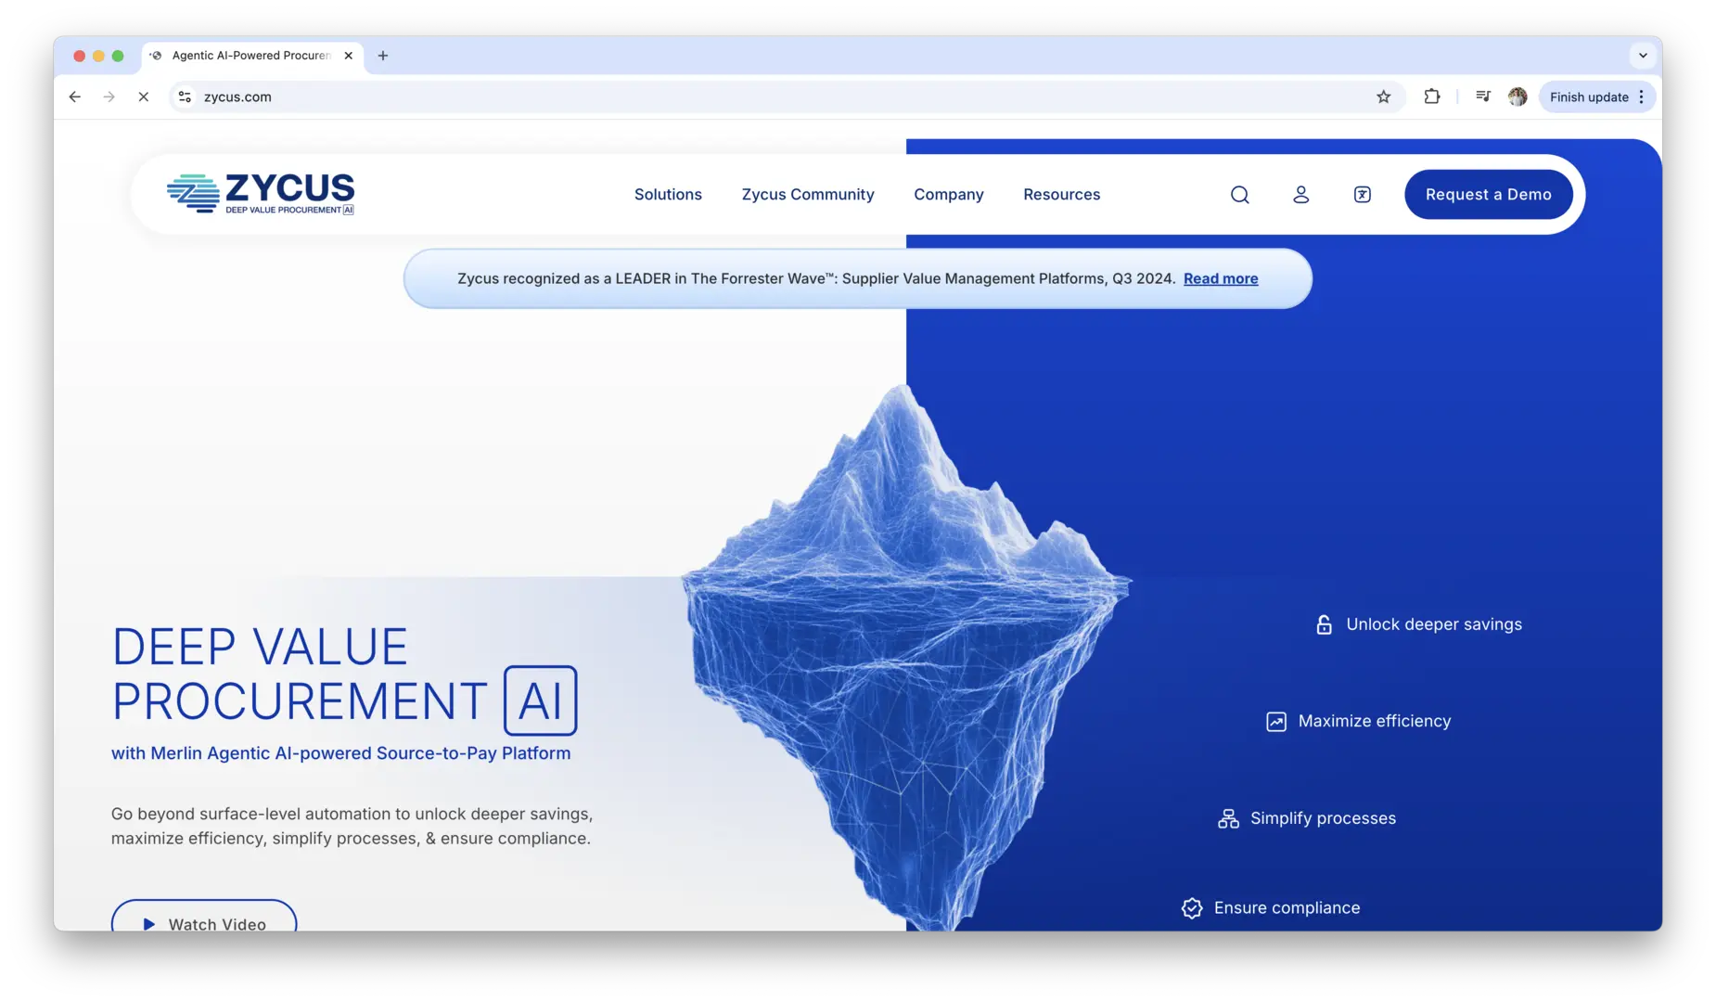Viewport: 1716px width, 1002px height.
Task: Open the Zycus site search icon
Action: [1239, 195]
